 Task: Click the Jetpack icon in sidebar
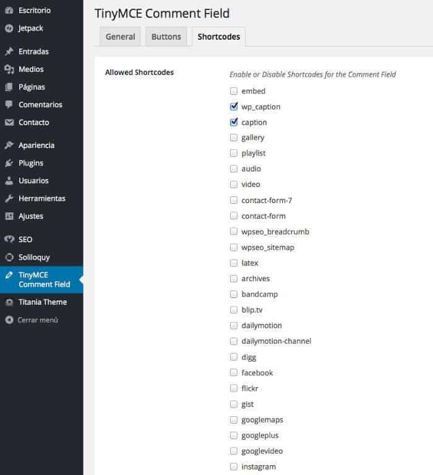[9, 28]
